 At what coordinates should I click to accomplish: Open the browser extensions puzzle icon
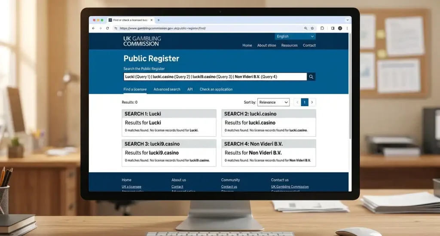pyautogui.click(x=322, y=28)
